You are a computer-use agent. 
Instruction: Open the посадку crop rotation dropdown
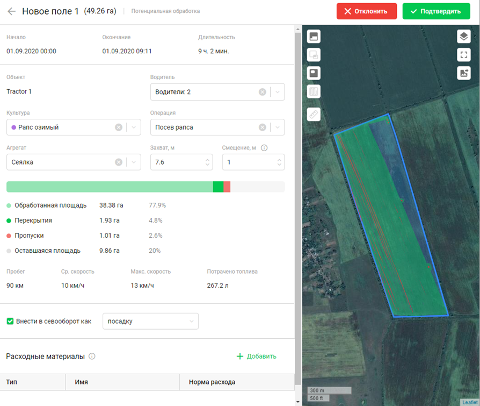tap(151, 321)
